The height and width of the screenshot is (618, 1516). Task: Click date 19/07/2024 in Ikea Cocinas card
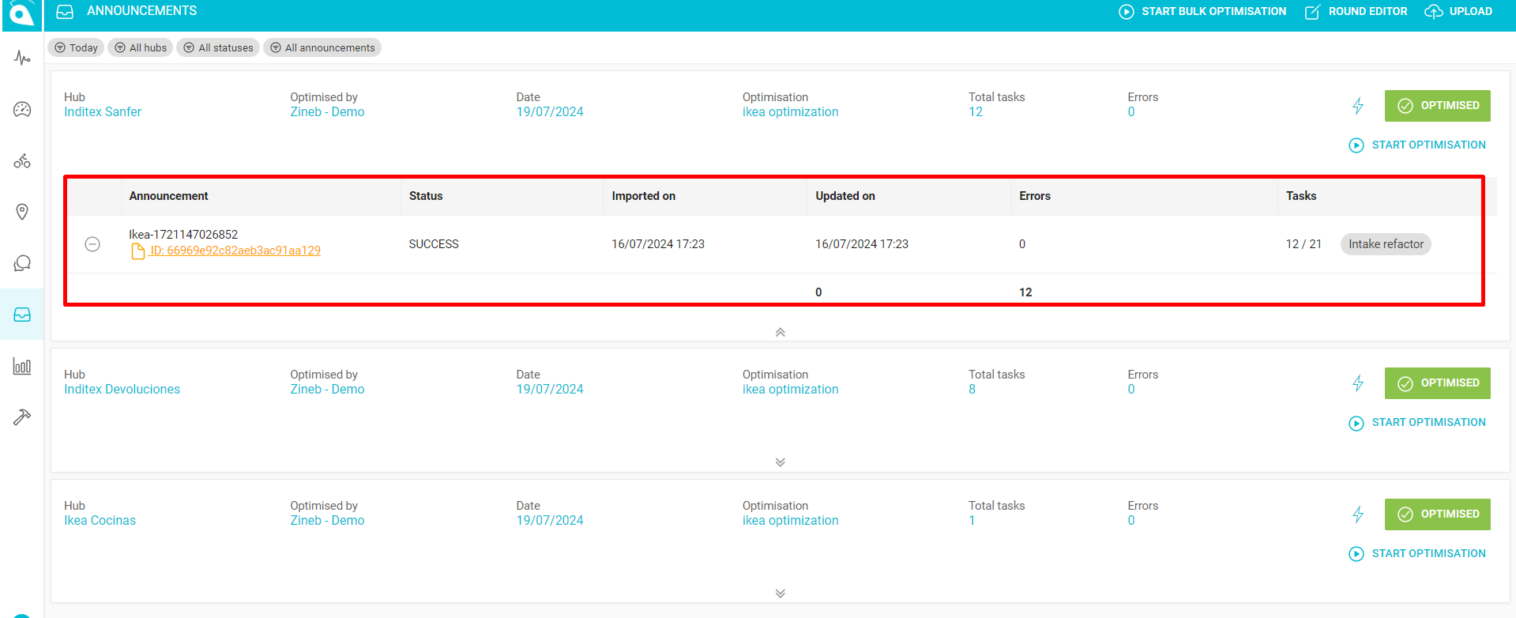click(550, 521)
